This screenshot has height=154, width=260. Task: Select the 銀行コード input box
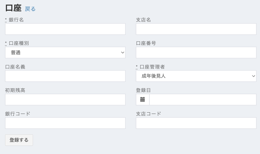coord(65,123)
